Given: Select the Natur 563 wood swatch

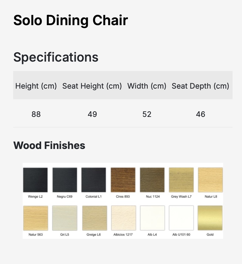Looking at the screenshot, I should click(36, 218).
